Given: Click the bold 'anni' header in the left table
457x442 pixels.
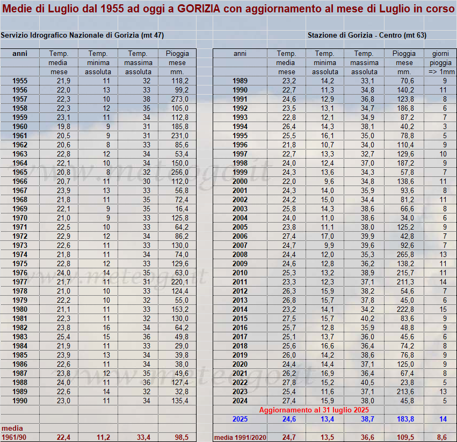Looking at the screenshot, I should click(20, 54).
